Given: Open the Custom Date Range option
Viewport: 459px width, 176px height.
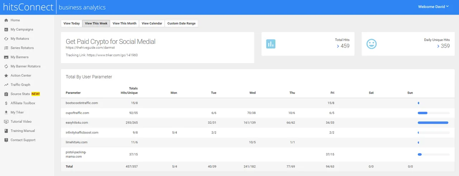Looking at the screenshot, I should 181,24.
